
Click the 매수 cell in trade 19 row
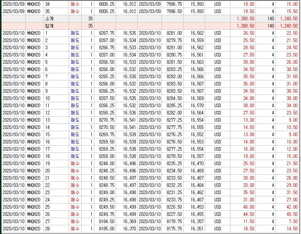(75, 164)
